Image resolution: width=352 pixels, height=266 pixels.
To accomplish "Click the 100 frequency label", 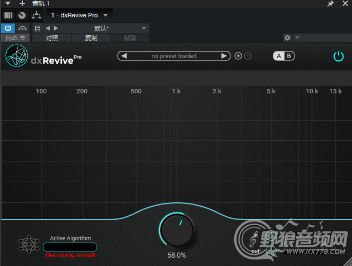I will [41, 91].
